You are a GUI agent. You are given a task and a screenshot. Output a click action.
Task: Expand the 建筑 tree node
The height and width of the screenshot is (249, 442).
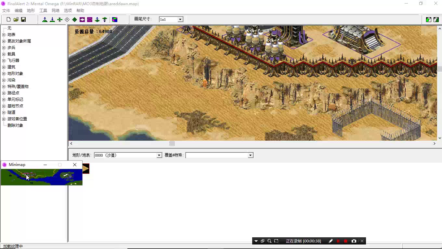pos(4,67)
